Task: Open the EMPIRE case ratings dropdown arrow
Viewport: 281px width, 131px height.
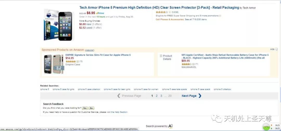Action: 78,61
